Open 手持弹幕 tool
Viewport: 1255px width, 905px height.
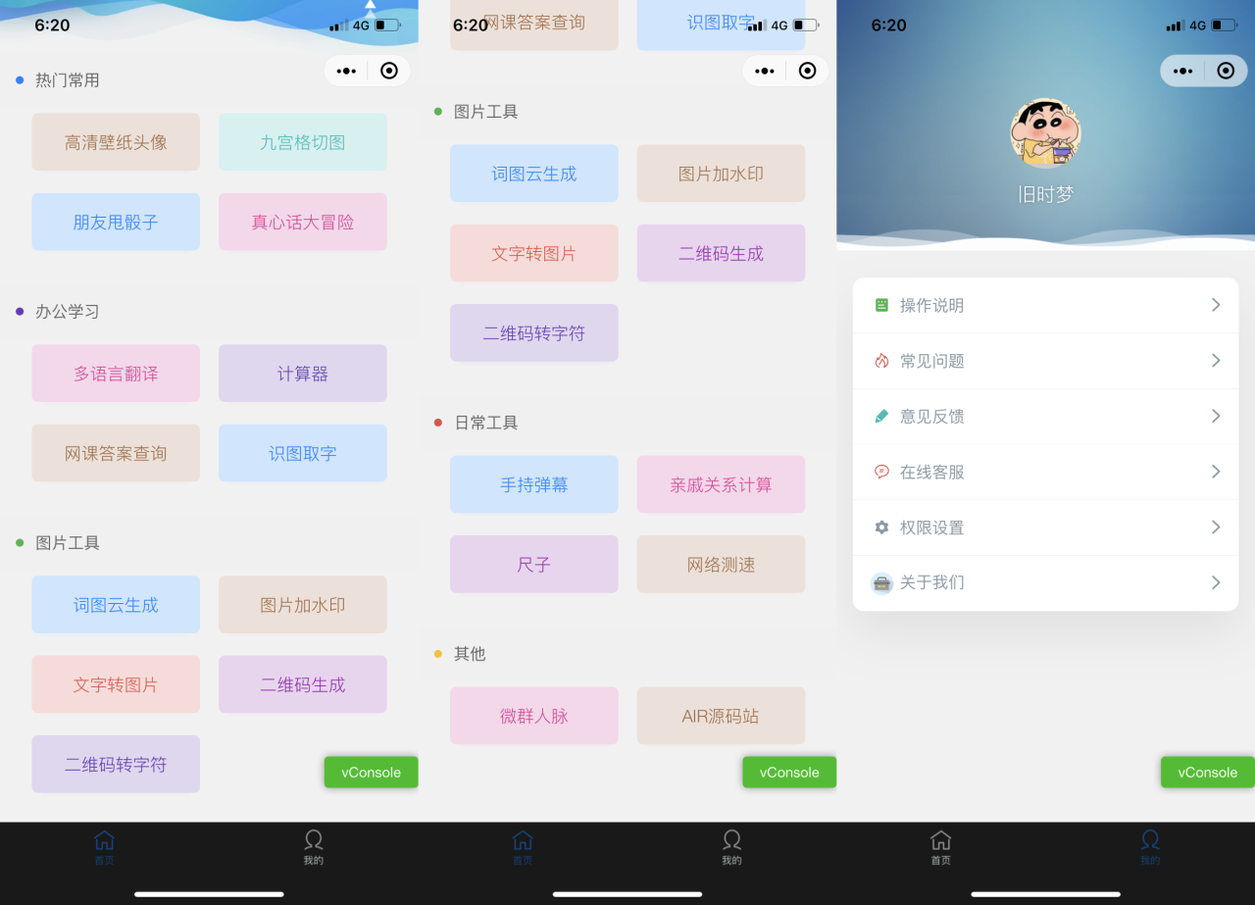tap(534, 484)
